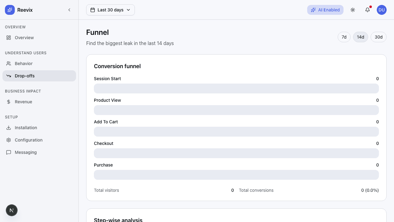The height and width of the screenshot is (222, 394).
Task: Expand the Reevix workspace logo menu
Action: point(10,10)
